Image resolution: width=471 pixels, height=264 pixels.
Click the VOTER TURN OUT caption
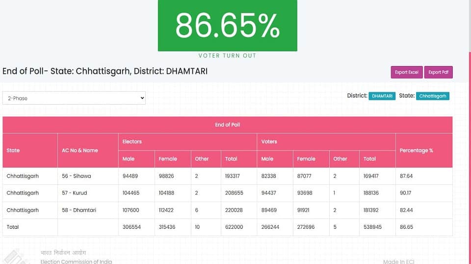coord(227,56)
